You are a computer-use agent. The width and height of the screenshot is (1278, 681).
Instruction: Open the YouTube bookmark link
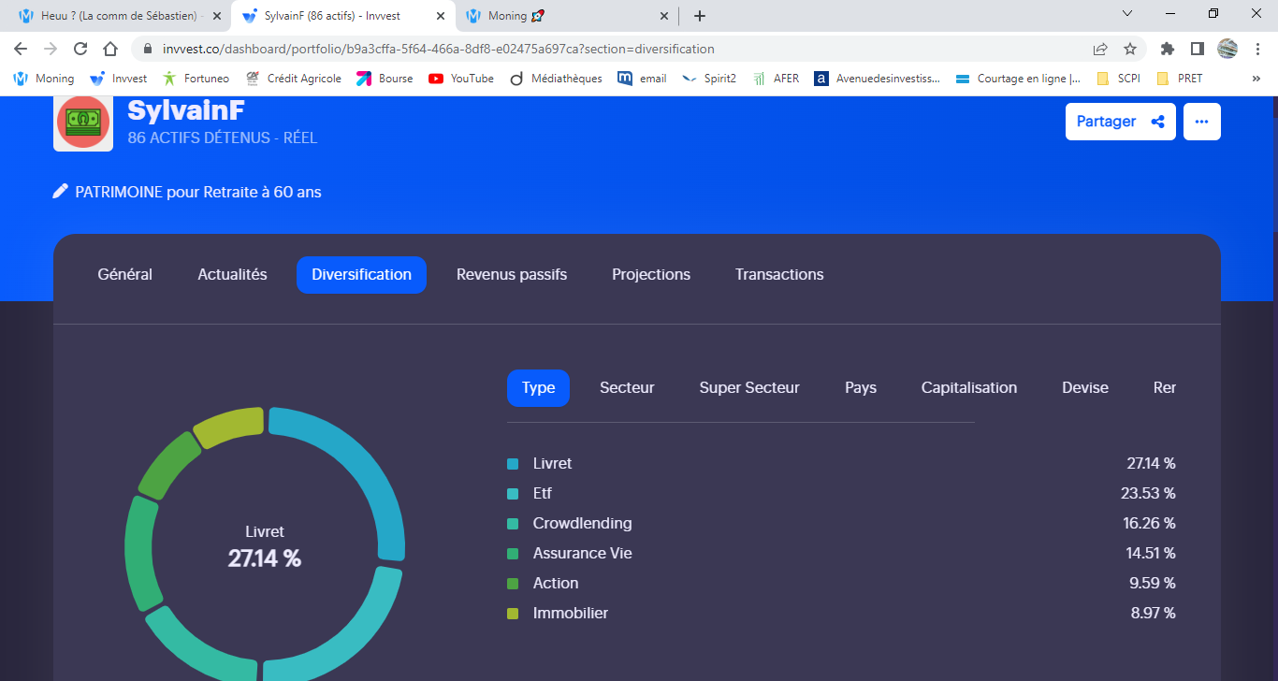[461, 79]
